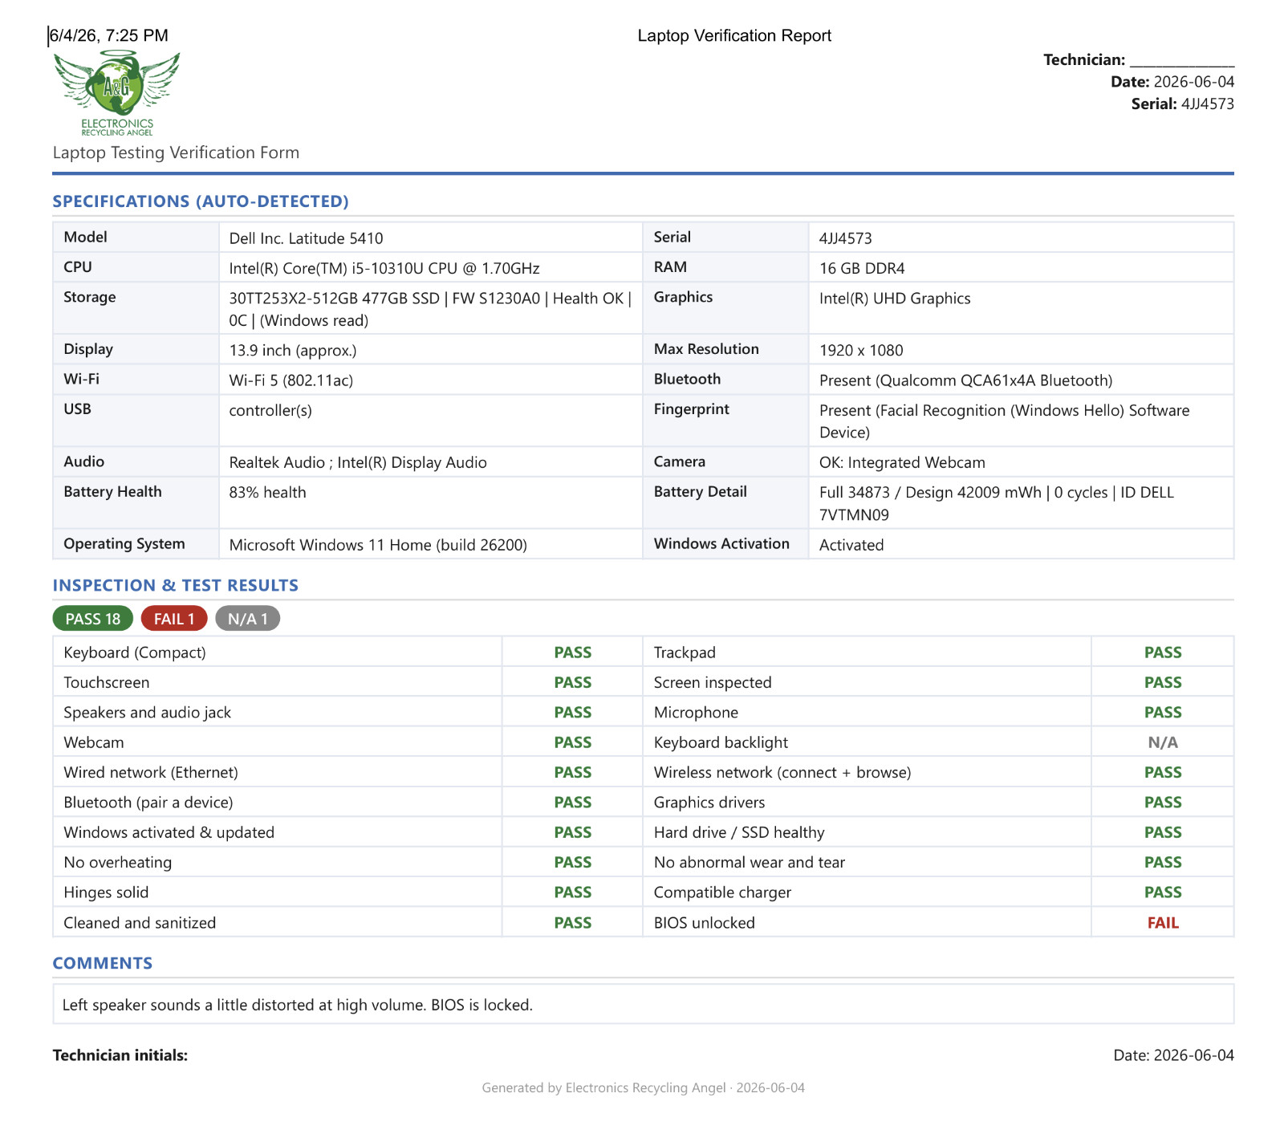Click the "No overheating" test label

coord(118,863)
